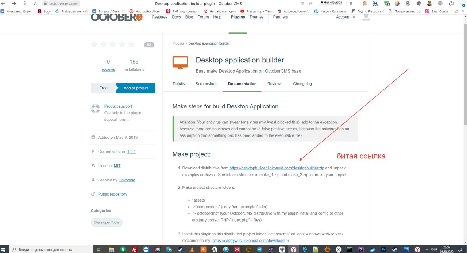Reload the page with the refresh icon

click(35, 3)
